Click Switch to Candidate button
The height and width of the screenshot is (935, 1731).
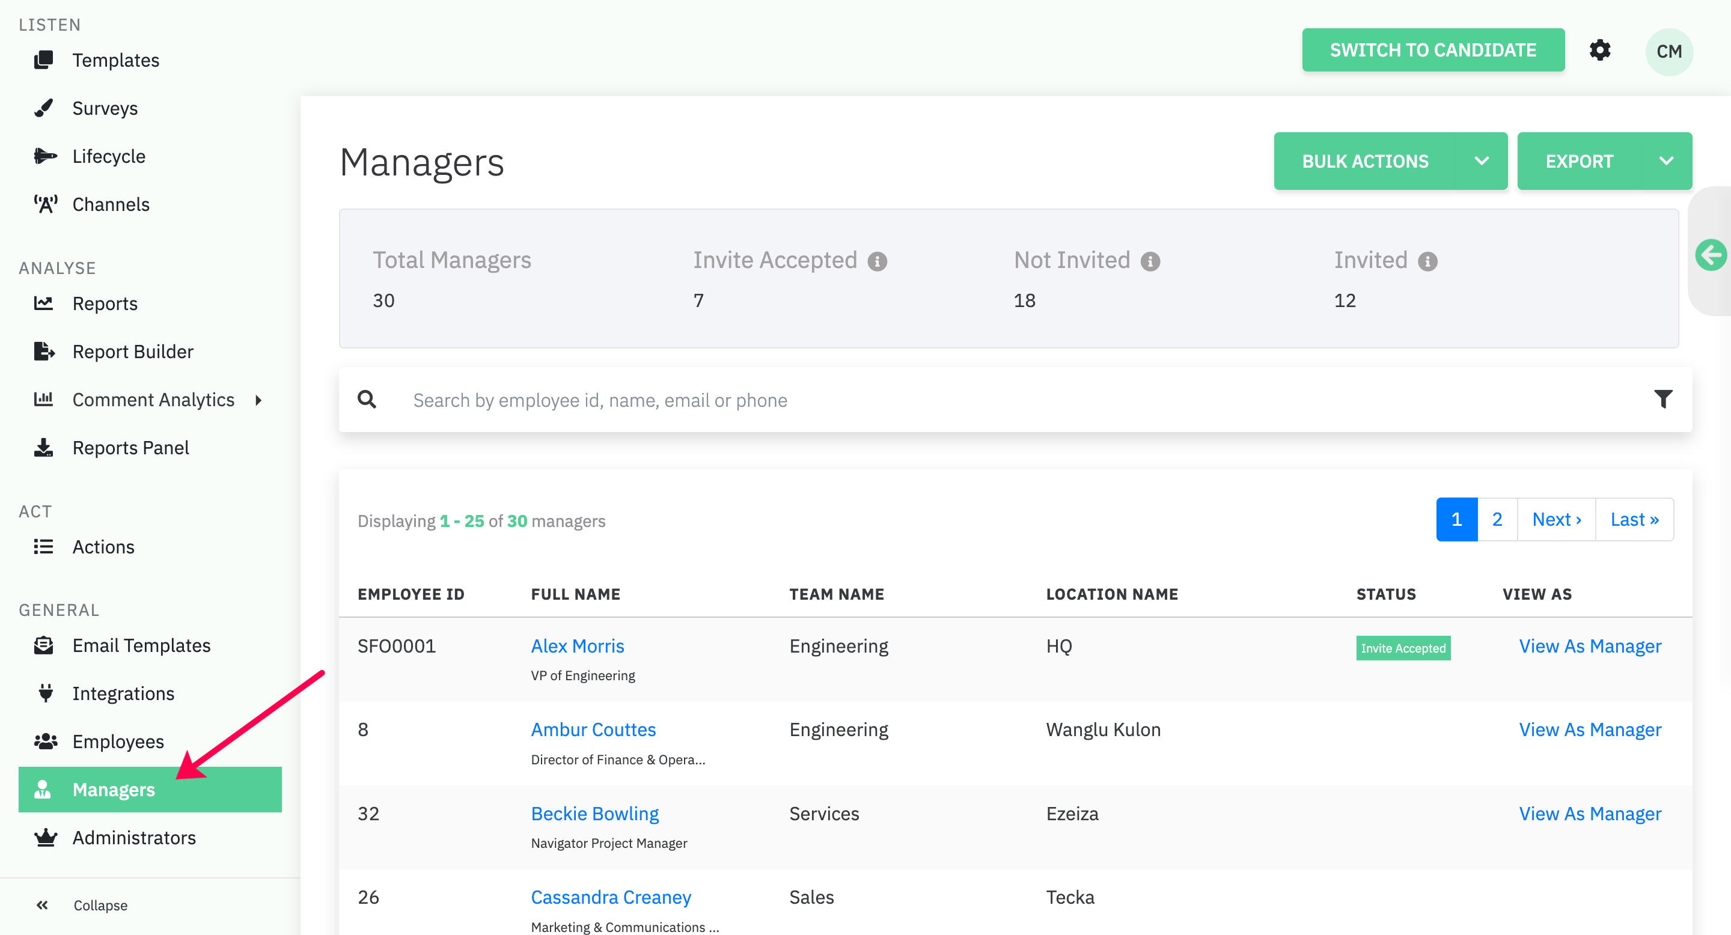pyautogui.click(x=1433, y=50)
